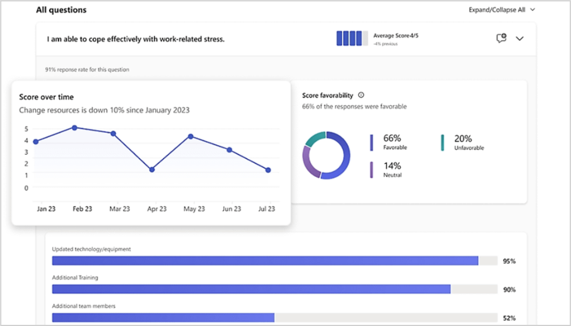Image resolution: width=571 pixels, height=326 pixels.
Task: Collapse the work-related stress question chevron
Action: pyautogui.click(x=520, y=38)
